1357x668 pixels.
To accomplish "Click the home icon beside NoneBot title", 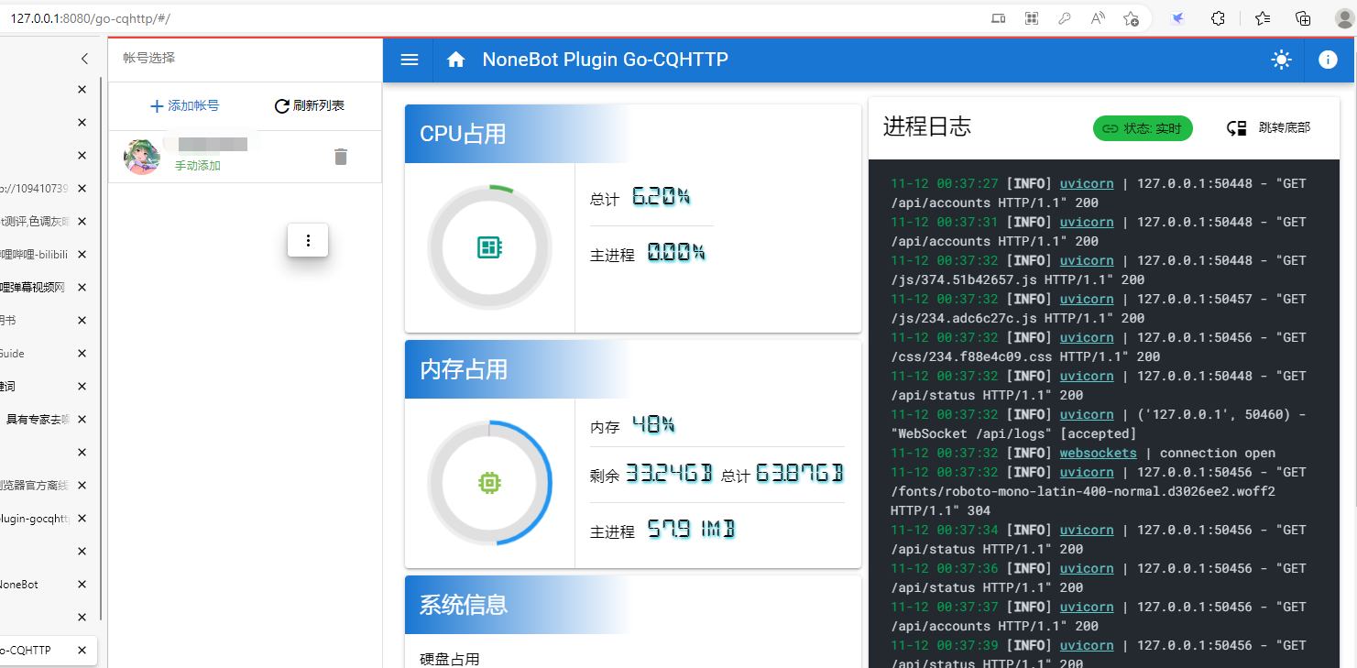I will pos(455,60).
